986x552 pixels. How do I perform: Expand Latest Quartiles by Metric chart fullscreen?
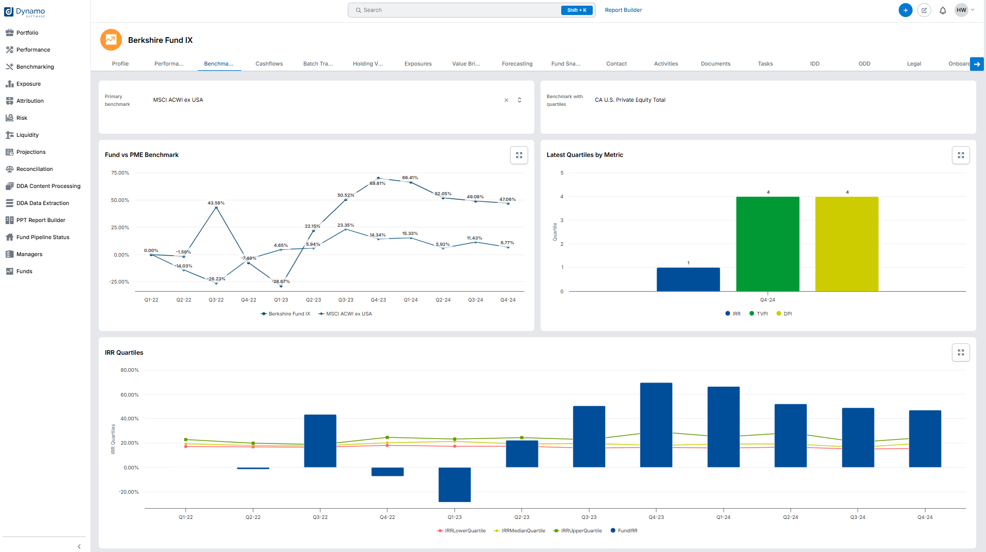961,155
